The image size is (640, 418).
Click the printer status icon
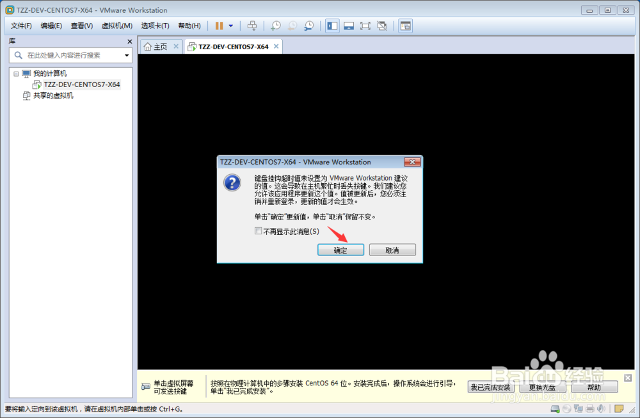tap(590, 408)
